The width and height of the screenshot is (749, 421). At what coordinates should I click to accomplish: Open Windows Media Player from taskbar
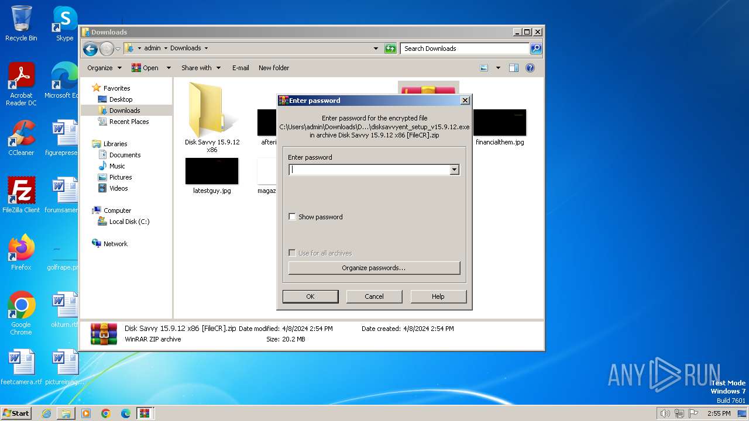click(86, 413)
